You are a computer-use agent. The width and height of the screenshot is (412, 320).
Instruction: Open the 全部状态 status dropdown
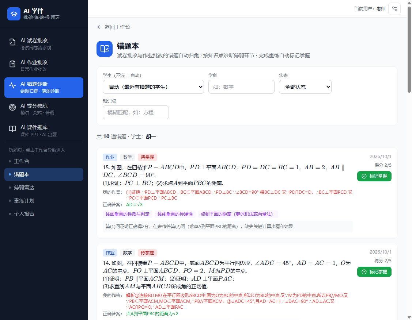point(305,87)
